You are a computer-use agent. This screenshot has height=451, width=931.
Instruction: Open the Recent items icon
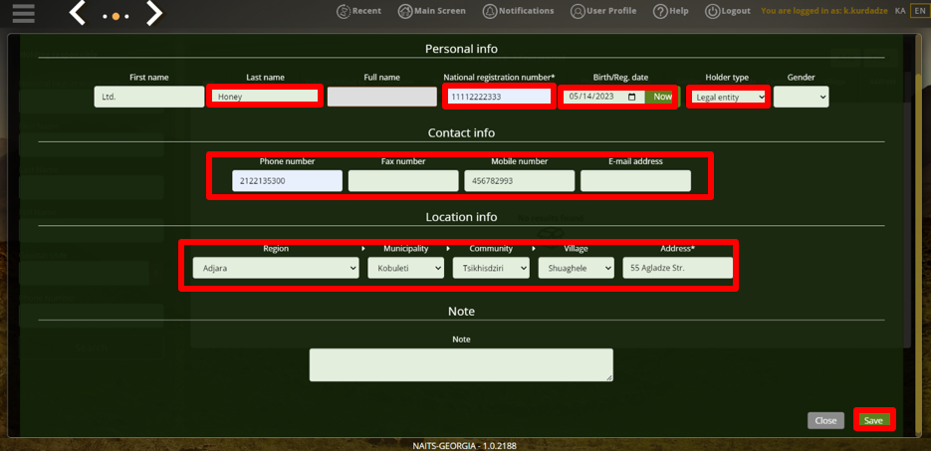(344, 11)
